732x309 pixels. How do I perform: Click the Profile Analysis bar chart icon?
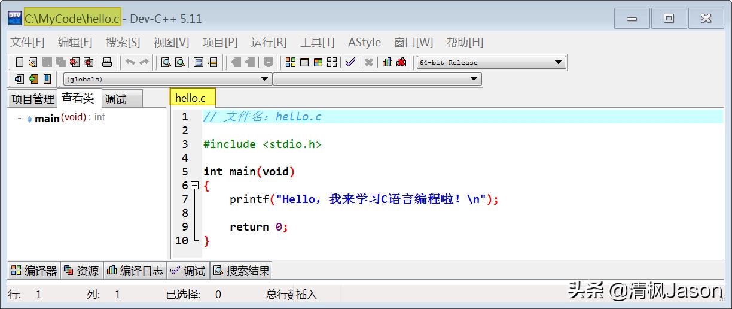click(x=388, y=62)
